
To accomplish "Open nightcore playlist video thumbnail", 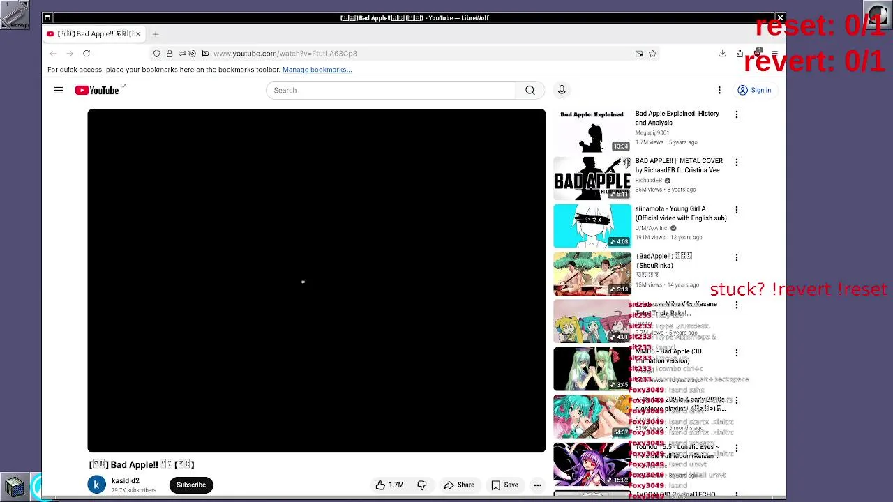I will (592, 416).
